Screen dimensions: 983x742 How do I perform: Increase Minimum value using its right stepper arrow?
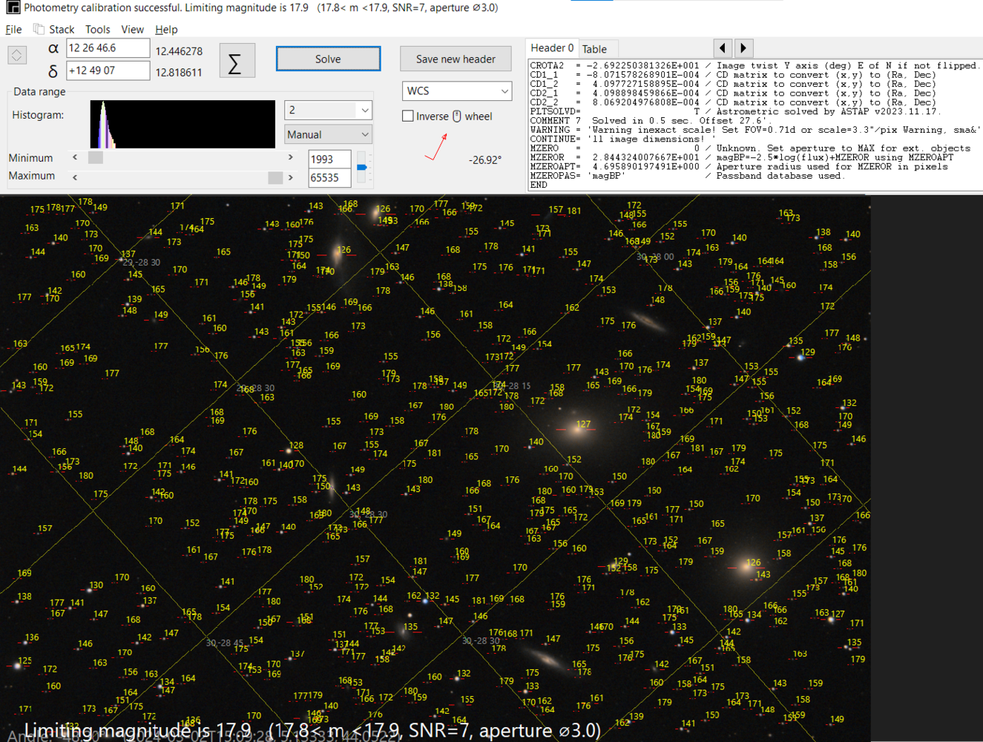290,157
